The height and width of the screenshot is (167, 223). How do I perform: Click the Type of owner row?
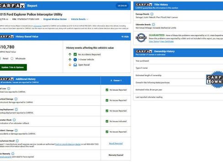click(178, 68)
